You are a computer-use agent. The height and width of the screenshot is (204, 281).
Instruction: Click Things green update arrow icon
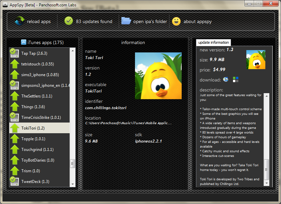[x=15, y=107]
